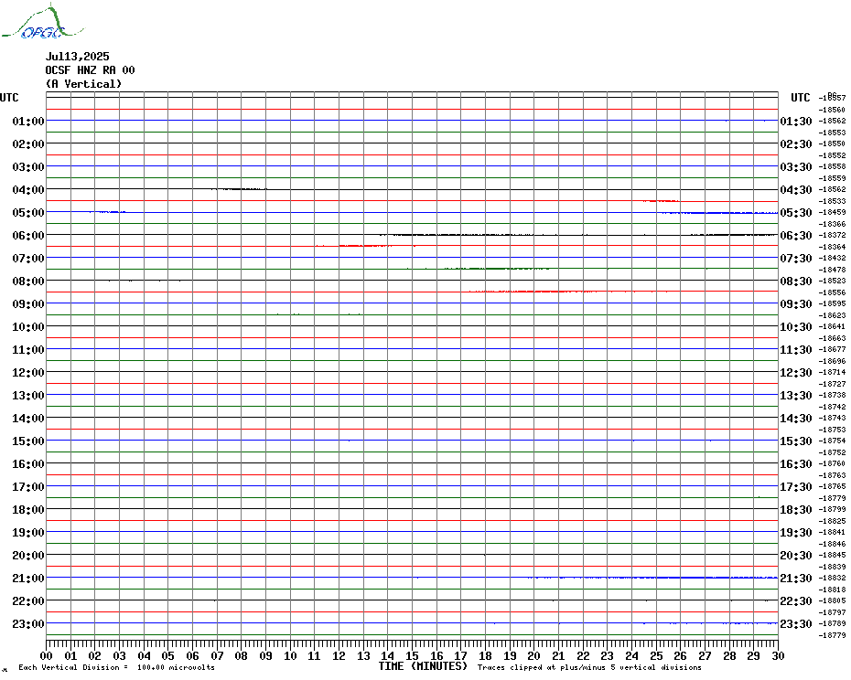Click the 02:30 time label
851x680 pixels.
[x=796, y=144]
